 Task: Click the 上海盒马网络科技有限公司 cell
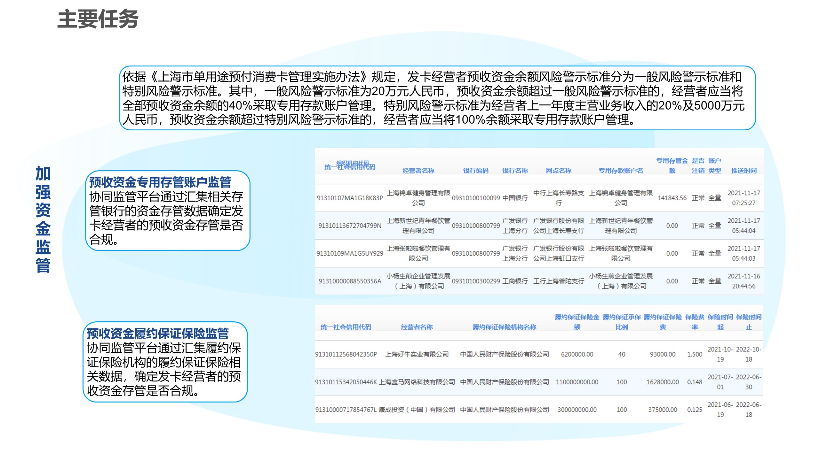point(417,382)
